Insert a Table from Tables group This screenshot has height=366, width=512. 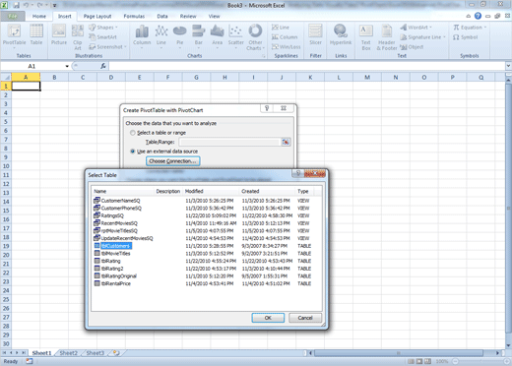click(36, 34)
